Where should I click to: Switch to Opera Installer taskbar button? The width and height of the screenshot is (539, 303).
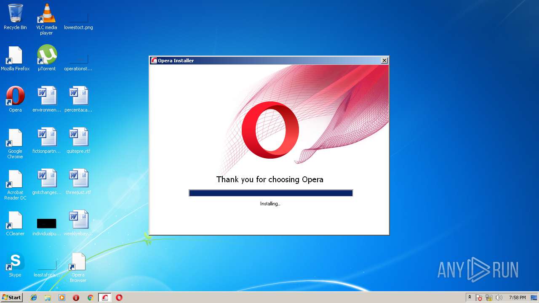tap(105, 298)
